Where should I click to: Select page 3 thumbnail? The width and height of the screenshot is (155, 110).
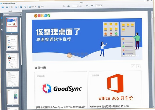pyautogui.click(x=12, y=61)
